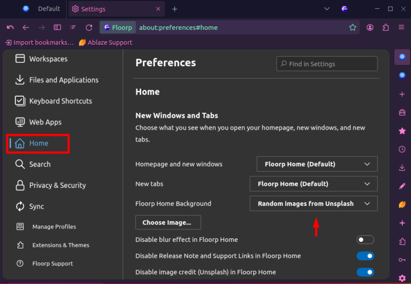Open the passwords key sidebar icon
Viewport: 411px width, 284px height.
[402, 260]
